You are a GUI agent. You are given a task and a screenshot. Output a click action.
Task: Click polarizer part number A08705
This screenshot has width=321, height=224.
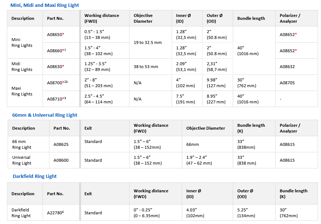[287, 83]
